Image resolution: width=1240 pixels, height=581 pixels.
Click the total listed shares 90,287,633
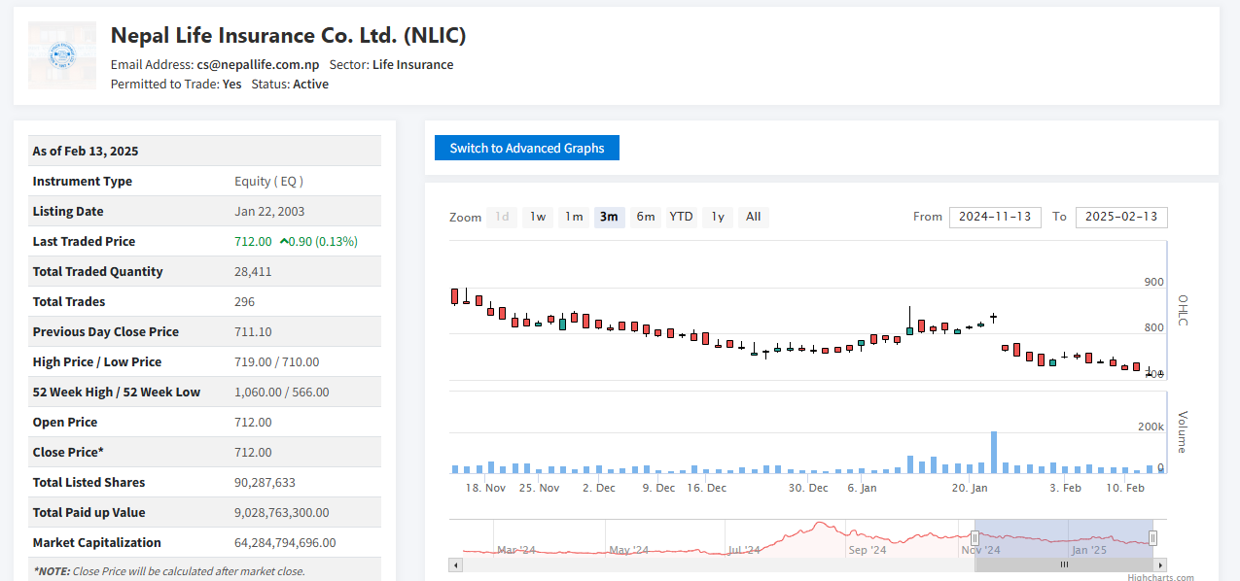265,482
